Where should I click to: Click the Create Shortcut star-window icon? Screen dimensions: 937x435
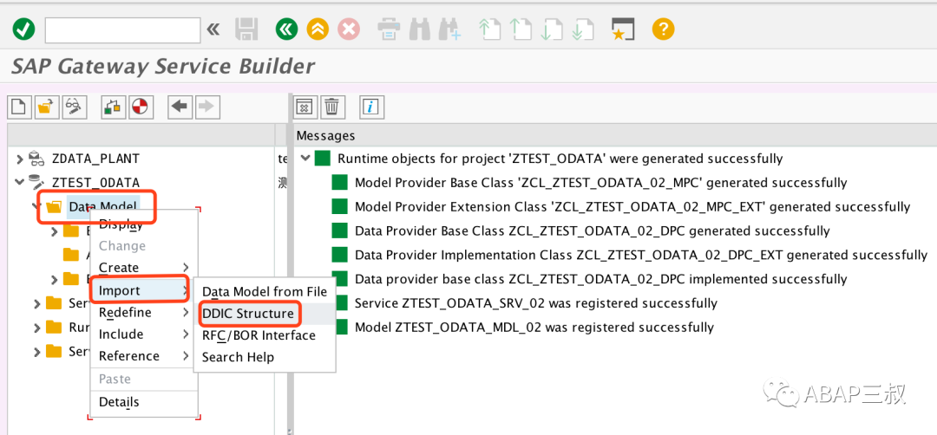click(622, 29)
